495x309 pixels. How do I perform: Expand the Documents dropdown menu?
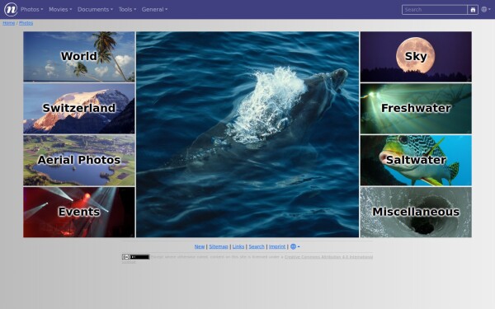click(96, 9)
